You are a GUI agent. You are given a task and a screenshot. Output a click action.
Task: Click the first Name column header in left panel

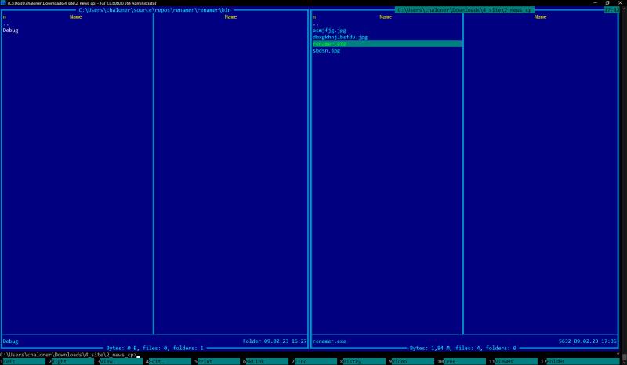point(75,16)
